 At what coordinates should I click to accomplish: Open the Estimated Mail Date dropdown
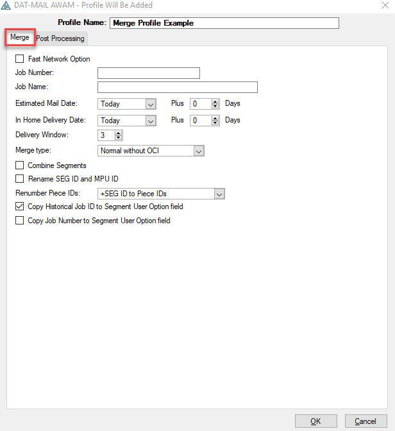(151, 104)
